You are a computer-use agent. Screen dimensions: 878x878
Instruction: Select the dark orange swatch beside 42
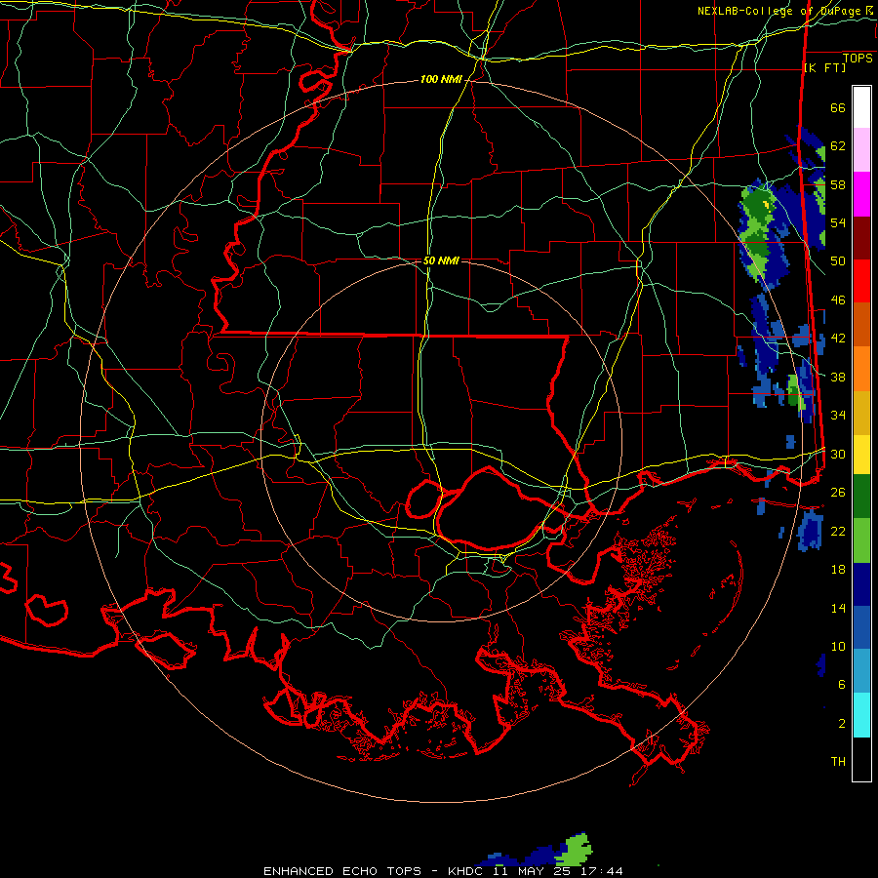[x=861, y=325]
